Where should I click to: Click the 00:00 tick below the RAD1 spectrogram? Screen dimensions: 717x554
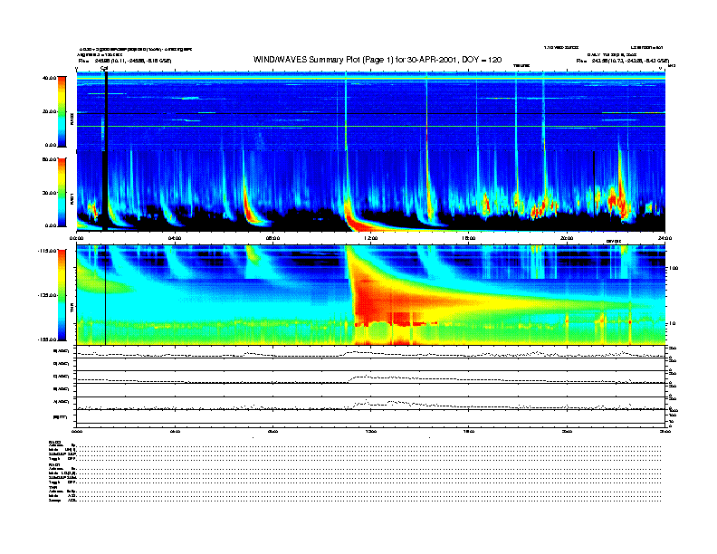click(x=76, y=238)
